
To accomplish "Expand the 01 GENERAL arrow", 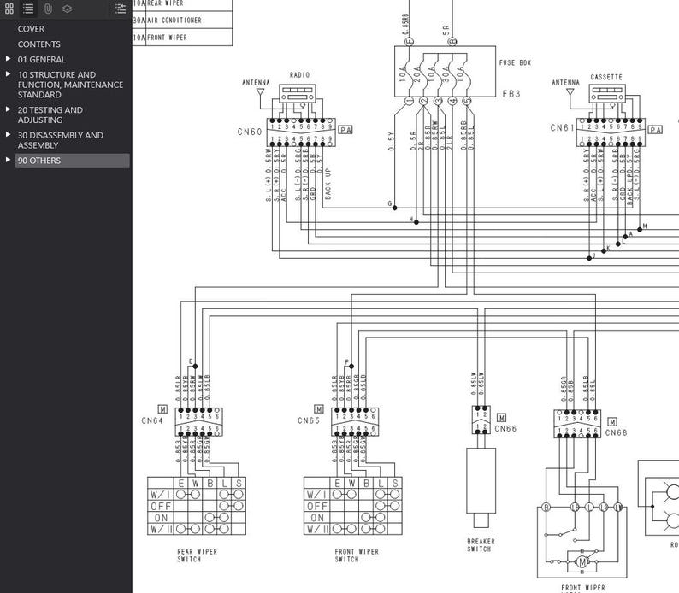I will (8, 58).
